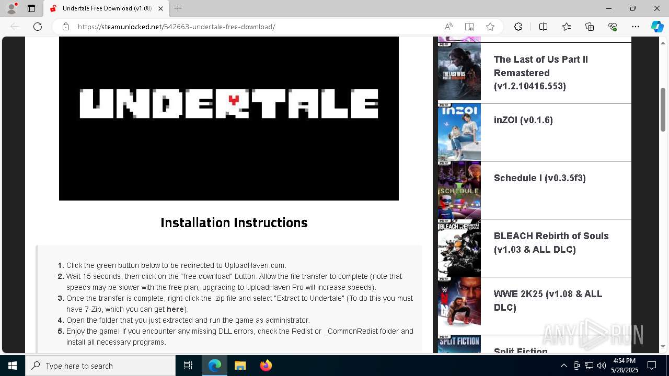Viewport: 669px width, 376px height.
Task: Open the tab actions menu icon
Action: click(31, 8)
